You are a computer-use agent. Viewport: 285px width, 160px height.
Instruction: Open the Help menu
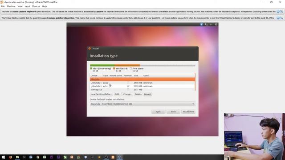[45, 6]
